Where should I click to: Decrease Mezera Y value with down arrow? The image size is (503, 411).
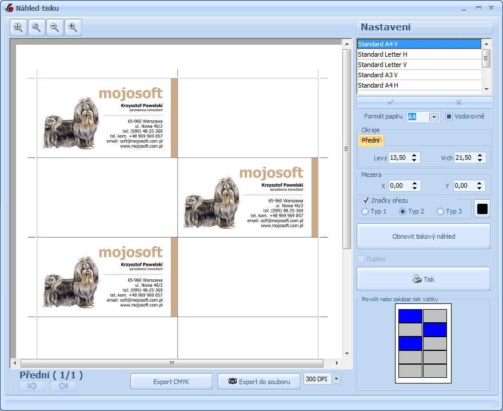(x=479, y=188)
